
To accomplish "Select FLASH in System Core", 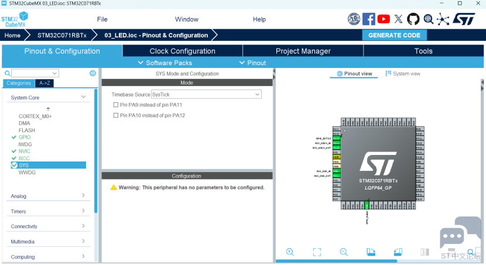I will (x=27, y=130).
